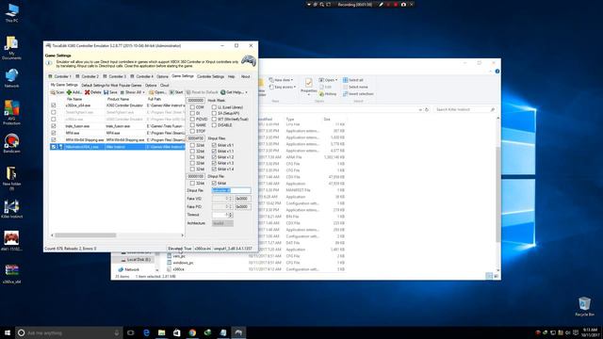This screenshot has width=603, height=339.
Task: Open the Cloud sub-tab
Action: (165, 86)
